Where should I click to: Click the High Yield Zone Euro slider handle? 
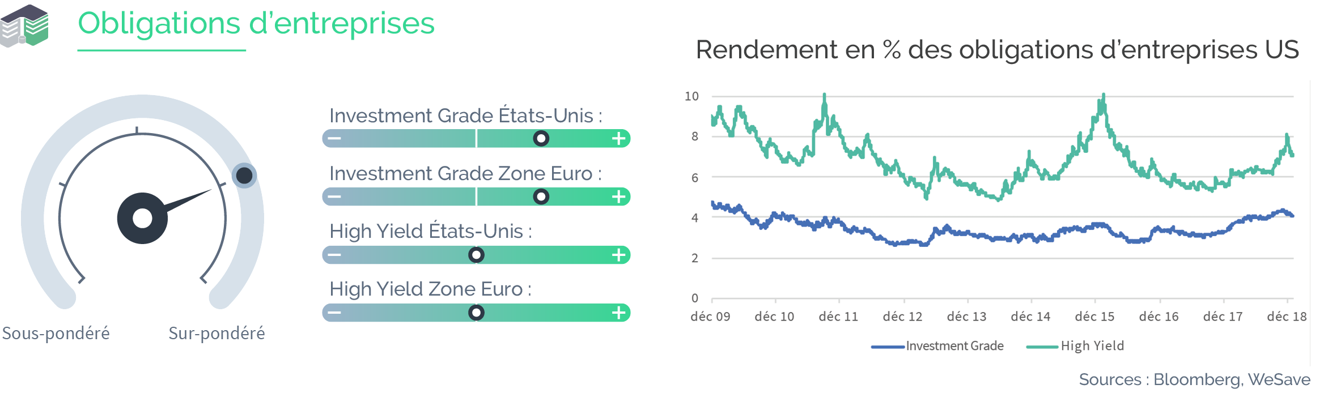(x=476, y=313)
